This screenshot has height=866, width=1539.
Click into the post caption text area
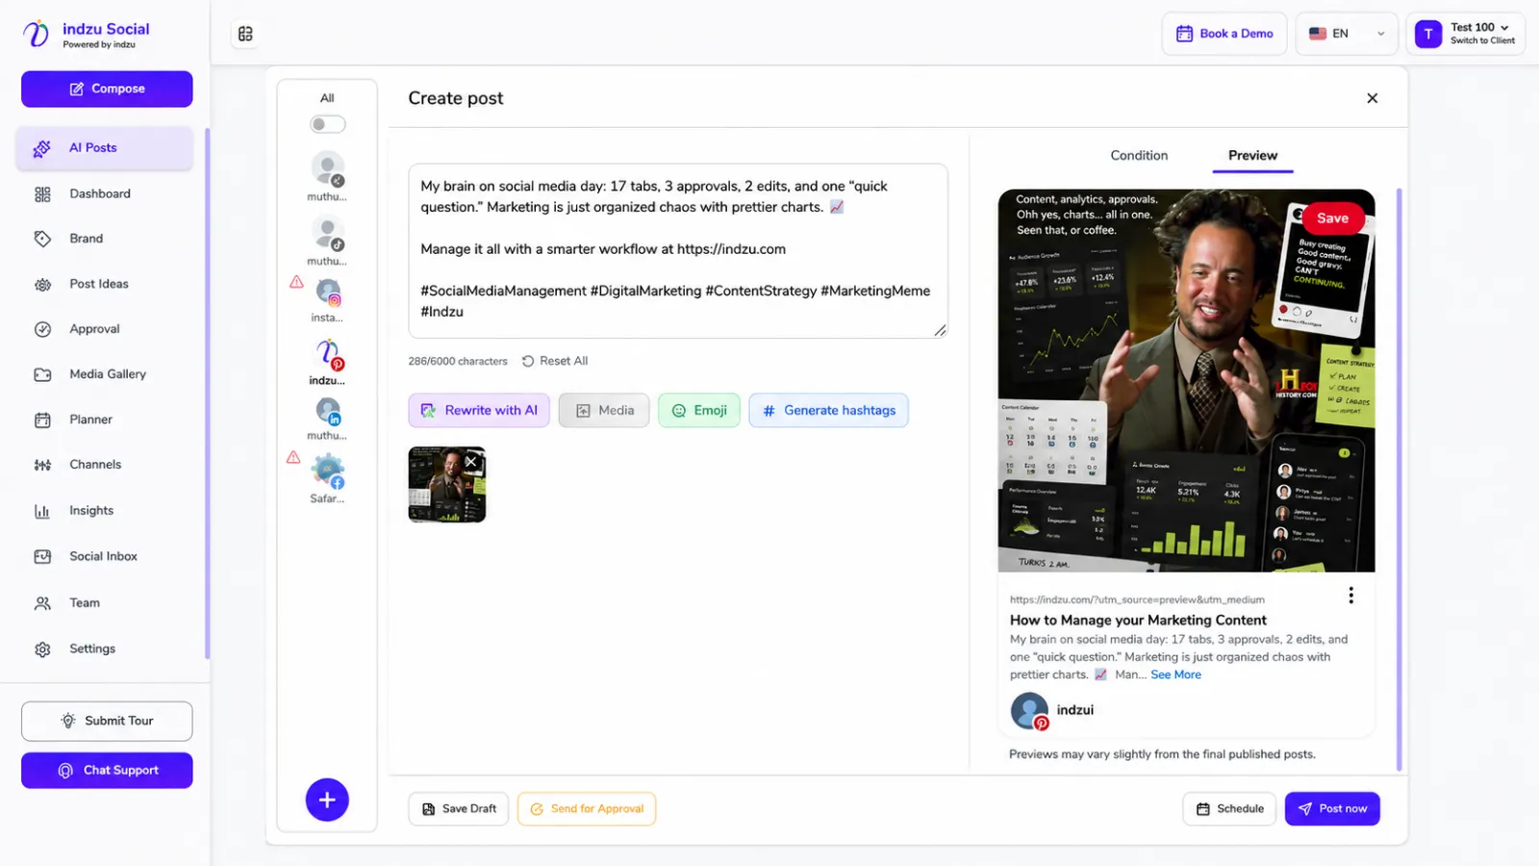pos(678,251)
